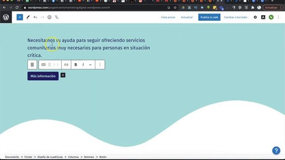Add a new button with the plus icon
The width and height of the screenshot is (285, 160).
63,75
